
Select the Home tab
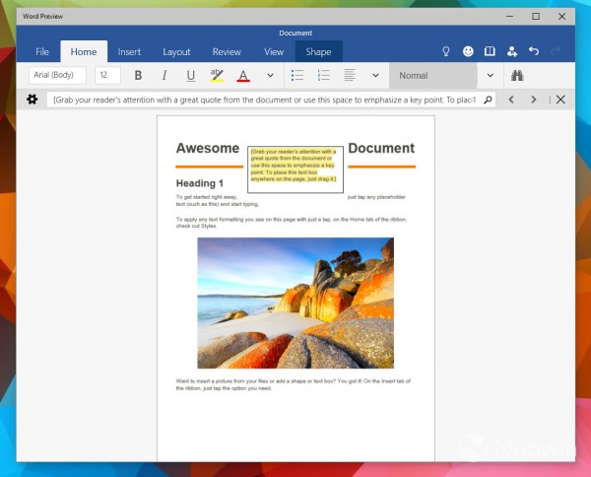tap(84, 51)
